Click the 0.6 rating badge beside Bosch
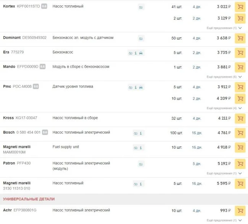 45,132
